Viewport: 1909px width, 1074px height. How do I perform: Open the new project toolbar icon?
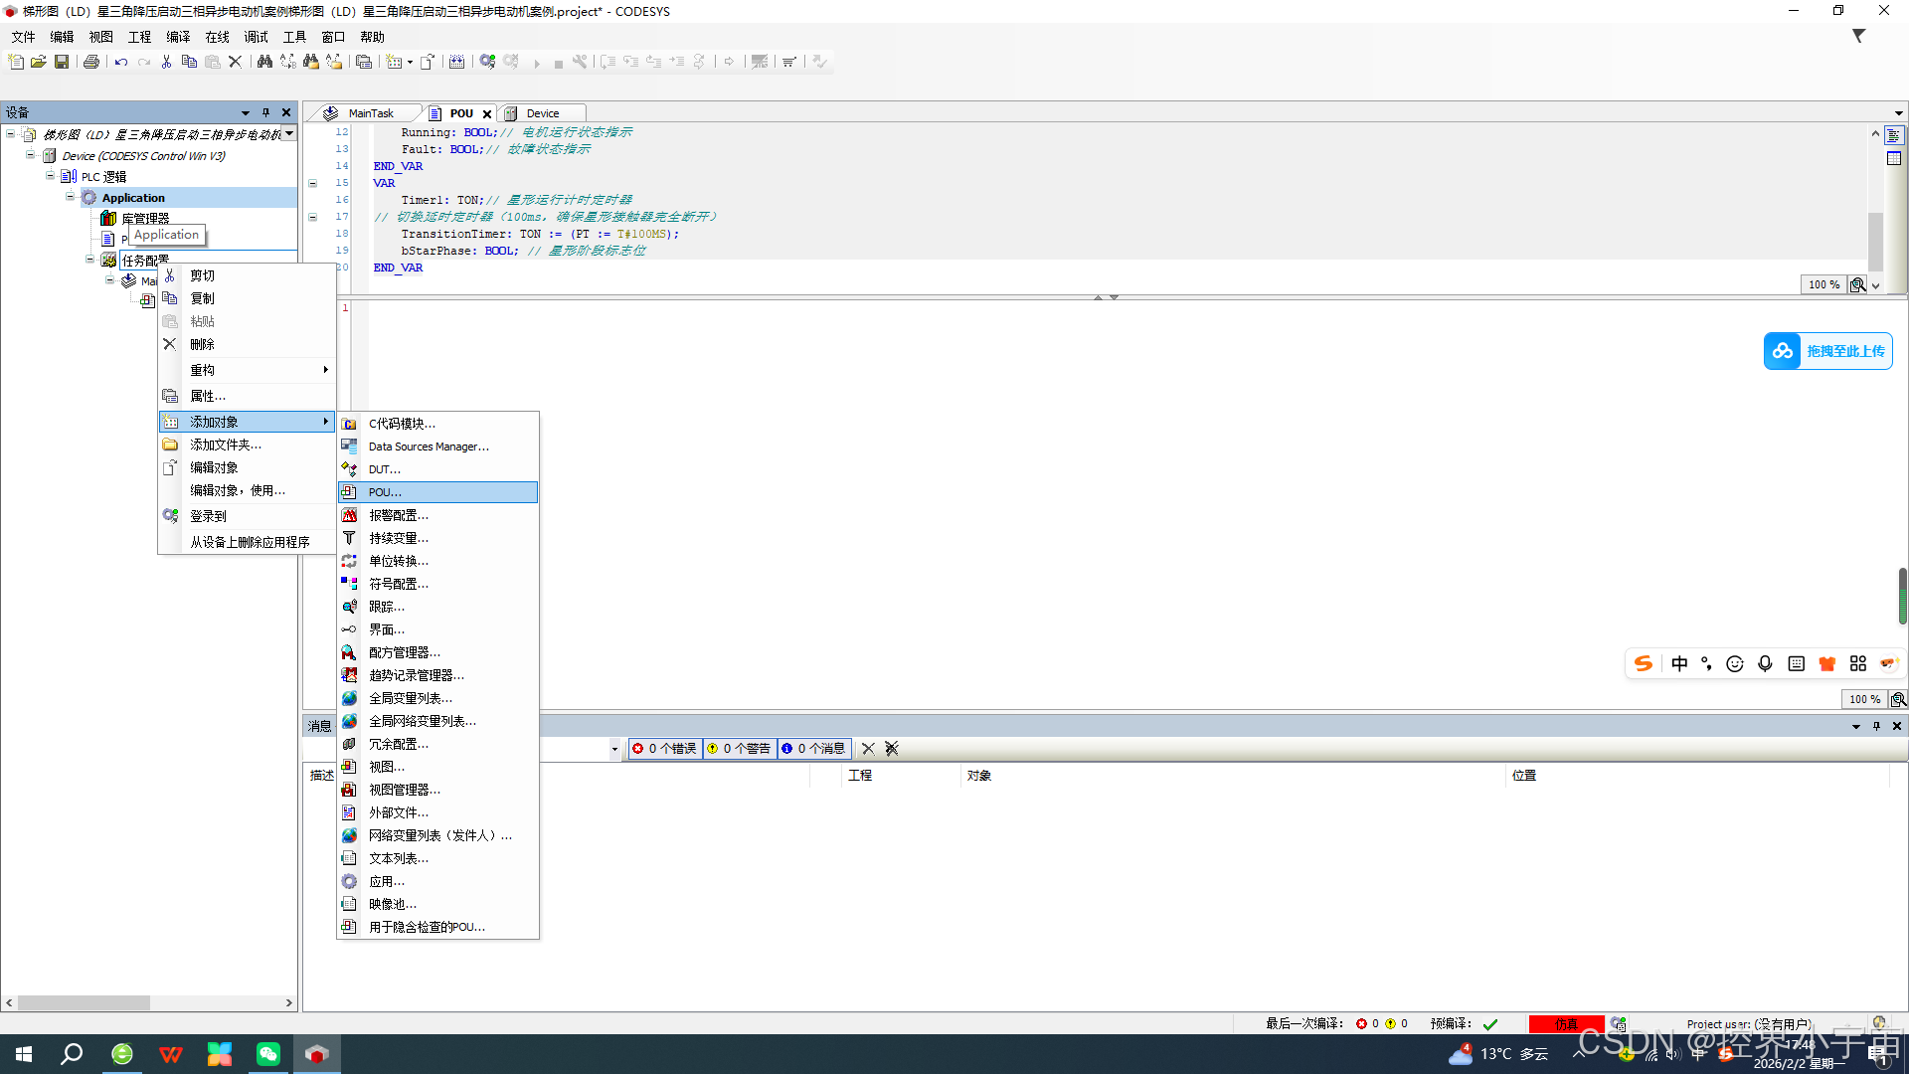[x=16, y=62]
